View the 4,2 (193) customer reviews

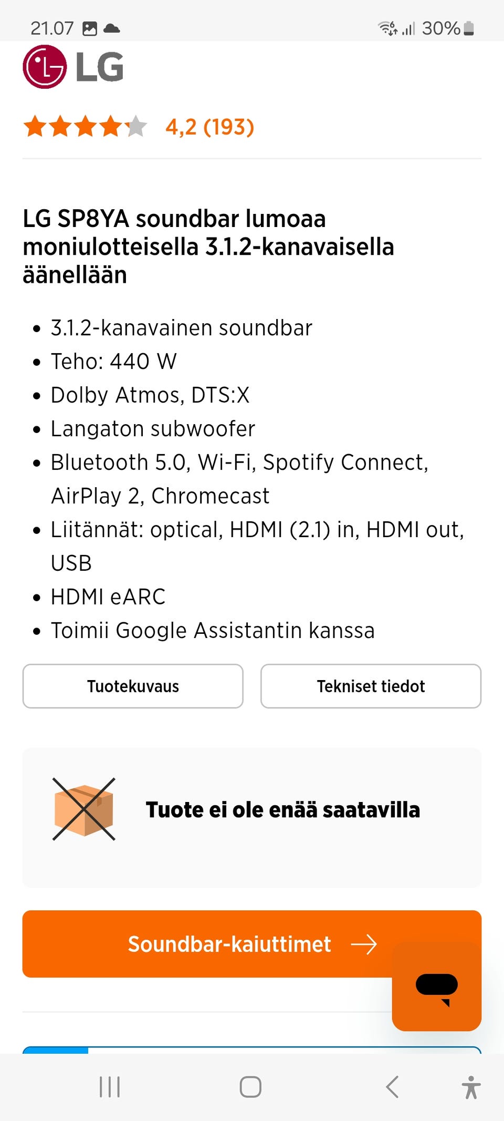[x=210, y=127]
